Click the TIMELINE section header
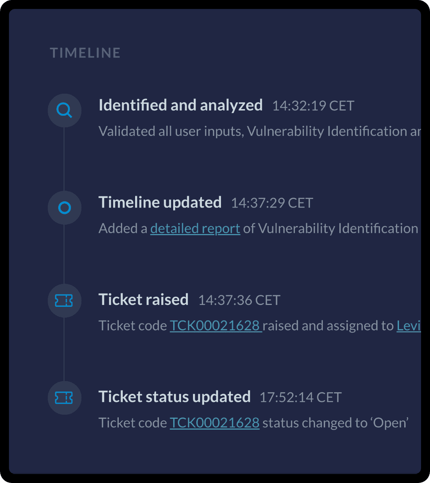430x483 pixels. click(85, 53)
